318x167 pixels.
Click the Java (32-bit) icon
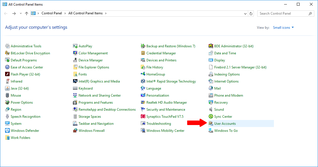coord(7,88)
